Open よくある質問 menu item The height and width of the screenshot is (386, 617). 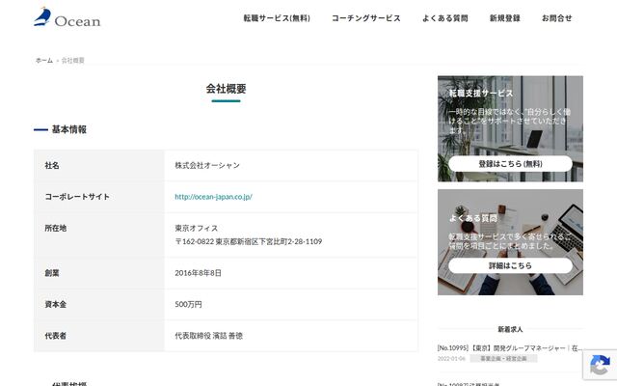tap(445, 18)
